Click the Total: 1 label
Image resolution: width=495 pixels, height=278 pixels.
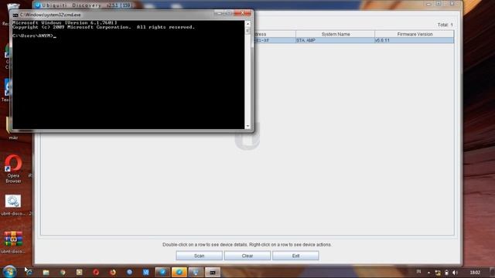click(x=445, y=25)
